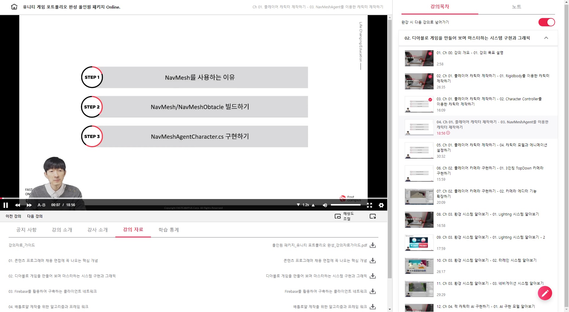Collapse the 02. 디아블로 게임 section chevron
This screenshot has height=312, width=569.
546,38
